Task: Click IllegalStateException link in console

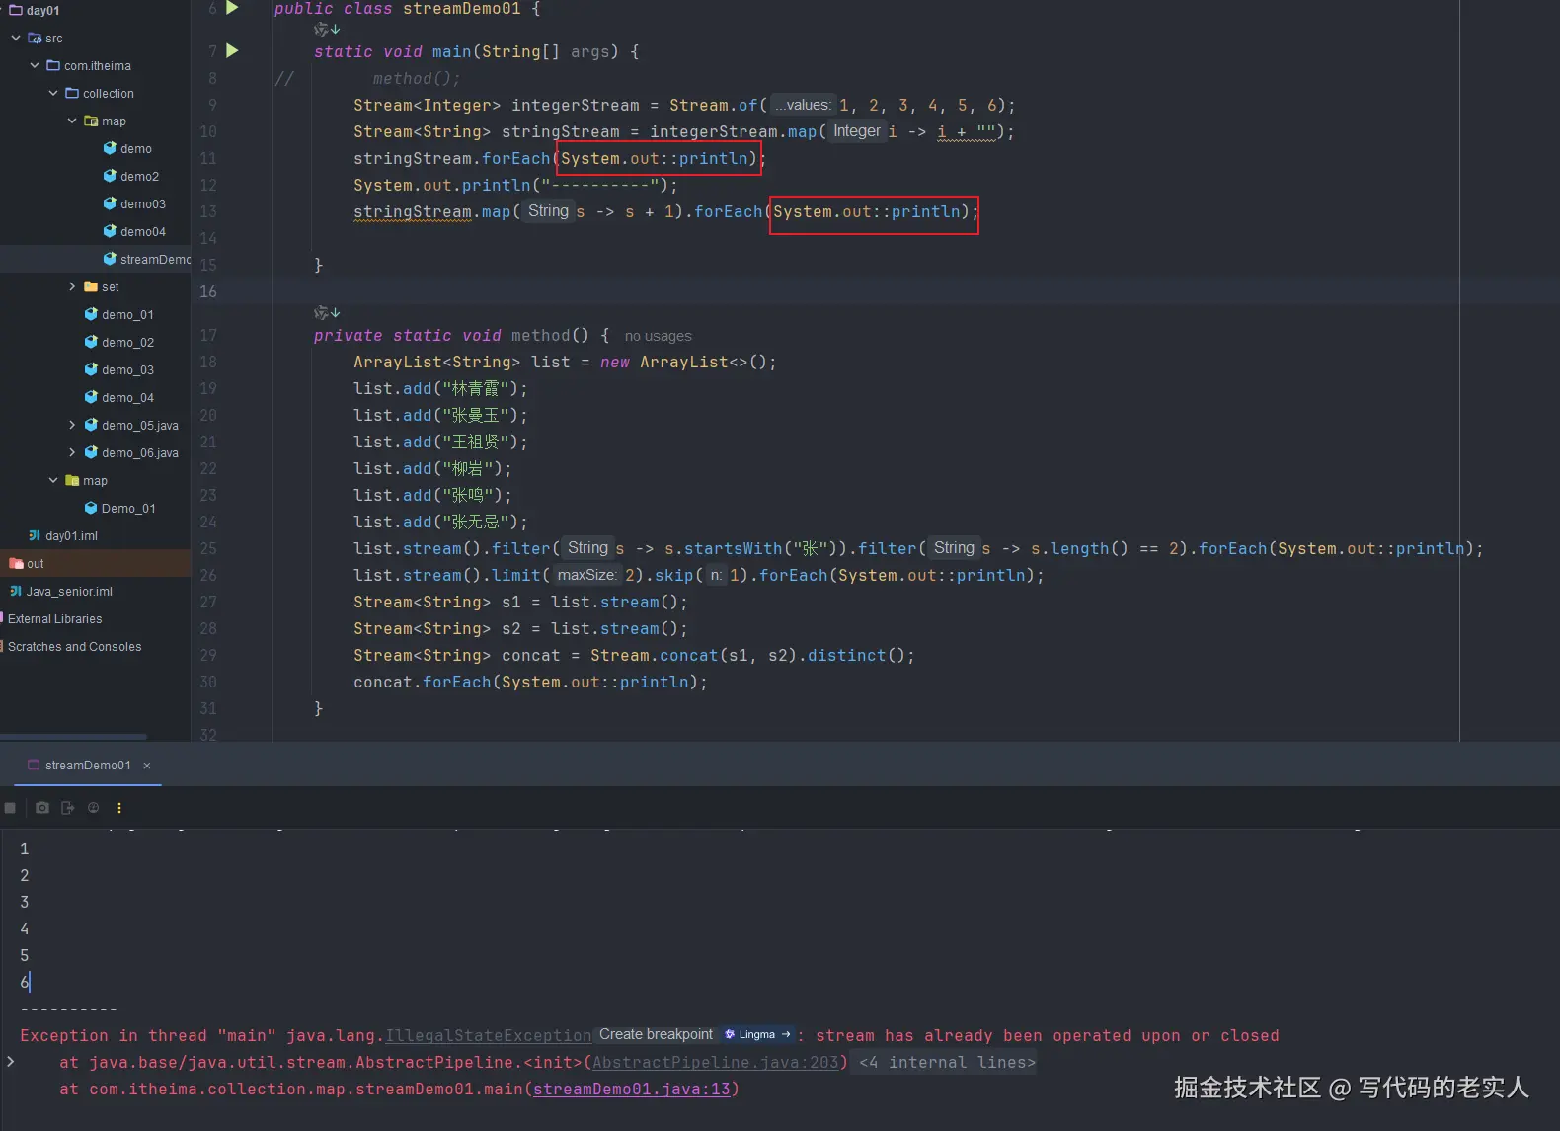Action: click(x=489, y=1035)
